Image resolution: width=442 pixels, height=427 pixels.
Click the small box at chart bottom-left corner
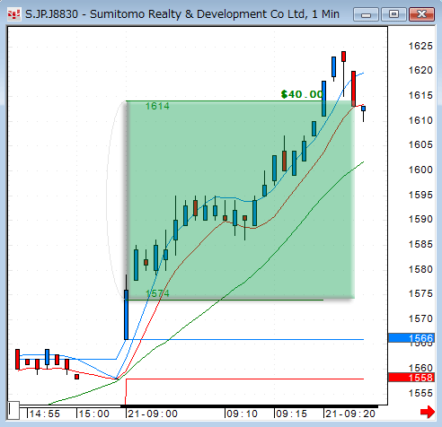[x=13, y=410]
